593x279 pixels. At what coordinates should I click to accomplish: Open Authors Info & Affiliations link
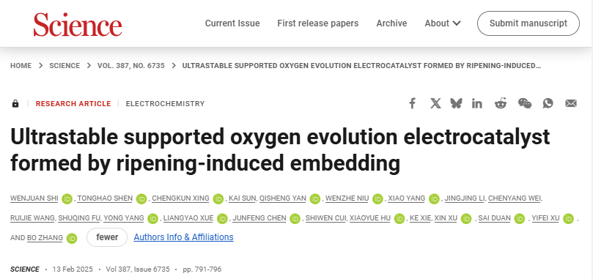(x=183, y=237)
